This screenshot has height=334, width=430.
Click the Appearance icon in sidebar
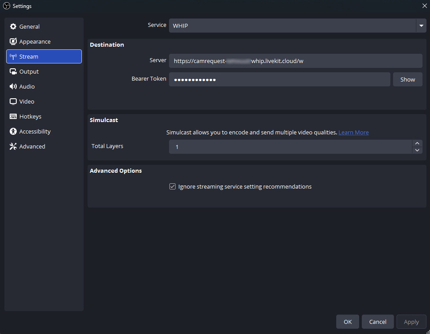coord(13,41)
